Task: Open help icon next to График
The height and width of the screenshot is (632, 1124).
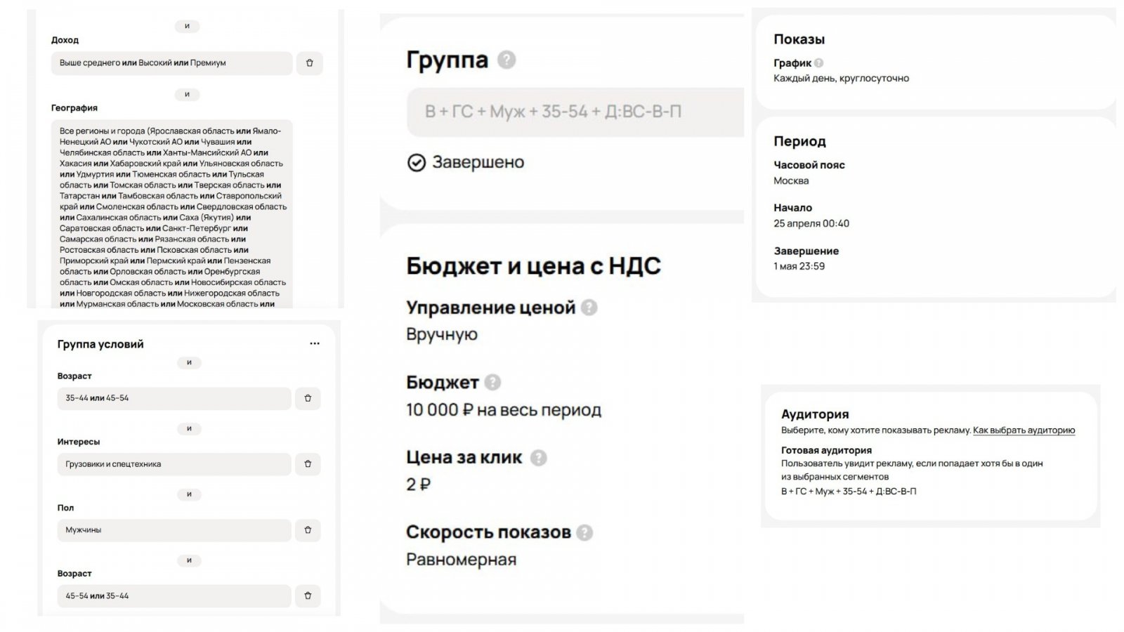Action: 819,63
